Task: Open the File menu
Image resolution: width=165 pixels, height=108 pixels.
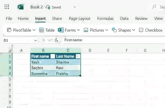Action: (x=9, y=19)
